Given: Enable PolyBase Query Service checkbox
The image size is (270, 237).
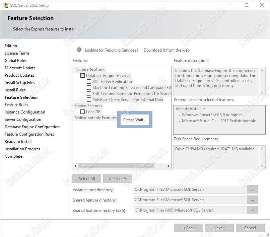Looking at the screenshot, I should tap(89, 100).
